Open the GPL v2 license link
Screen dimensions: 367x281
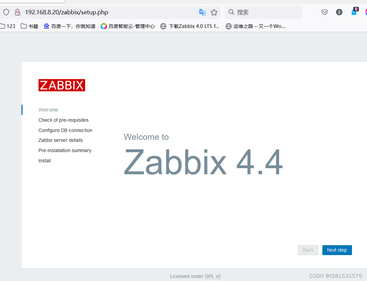(213, 276)
